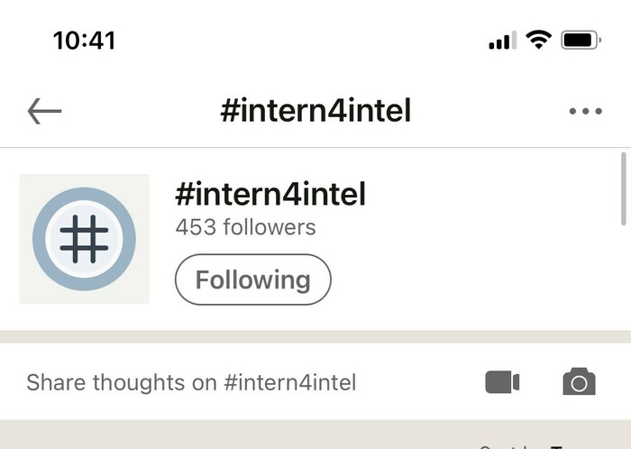This screenshot has width=631, height=449.
Task: Tap the bold #intern4intel hashtag heading
Action: [270, 193]
